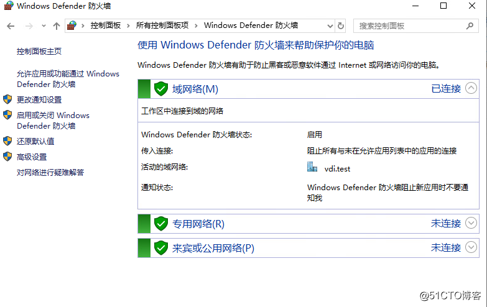Click shield icon beside 还原默认值
The width and height of the screenshot is (487, 307).
[x=7, y=141]
